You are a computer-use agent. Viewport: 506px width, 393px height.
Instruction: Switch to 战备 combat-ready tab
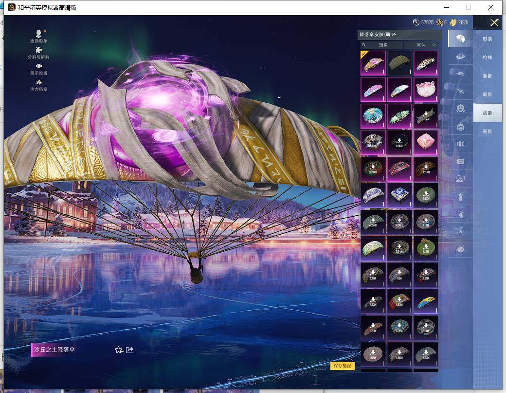pyautogui.click(x=488, y=112)
